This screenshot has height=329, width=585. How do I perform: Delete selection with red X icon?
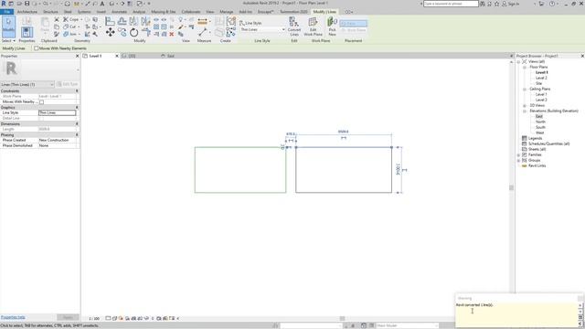[x=172, y=34]
